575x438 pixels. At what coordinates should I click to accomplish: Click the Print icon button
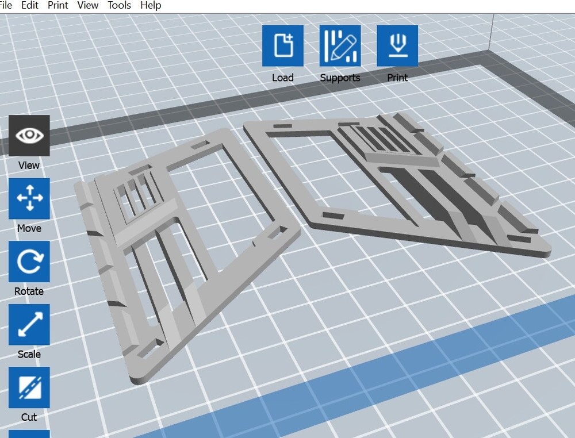(x=397, y=46)
